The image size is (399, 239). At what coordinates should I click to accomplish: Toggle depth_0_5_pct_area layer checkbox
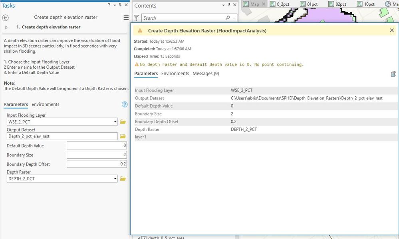click(144, 238)
